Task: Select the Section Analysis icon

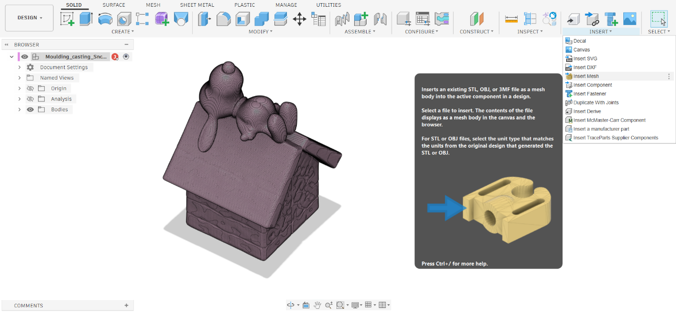Action: [530, 20]
